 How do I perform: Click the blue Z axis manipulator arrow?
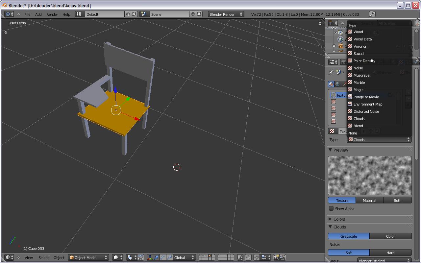pyautogui.click(x=115, y=90)
